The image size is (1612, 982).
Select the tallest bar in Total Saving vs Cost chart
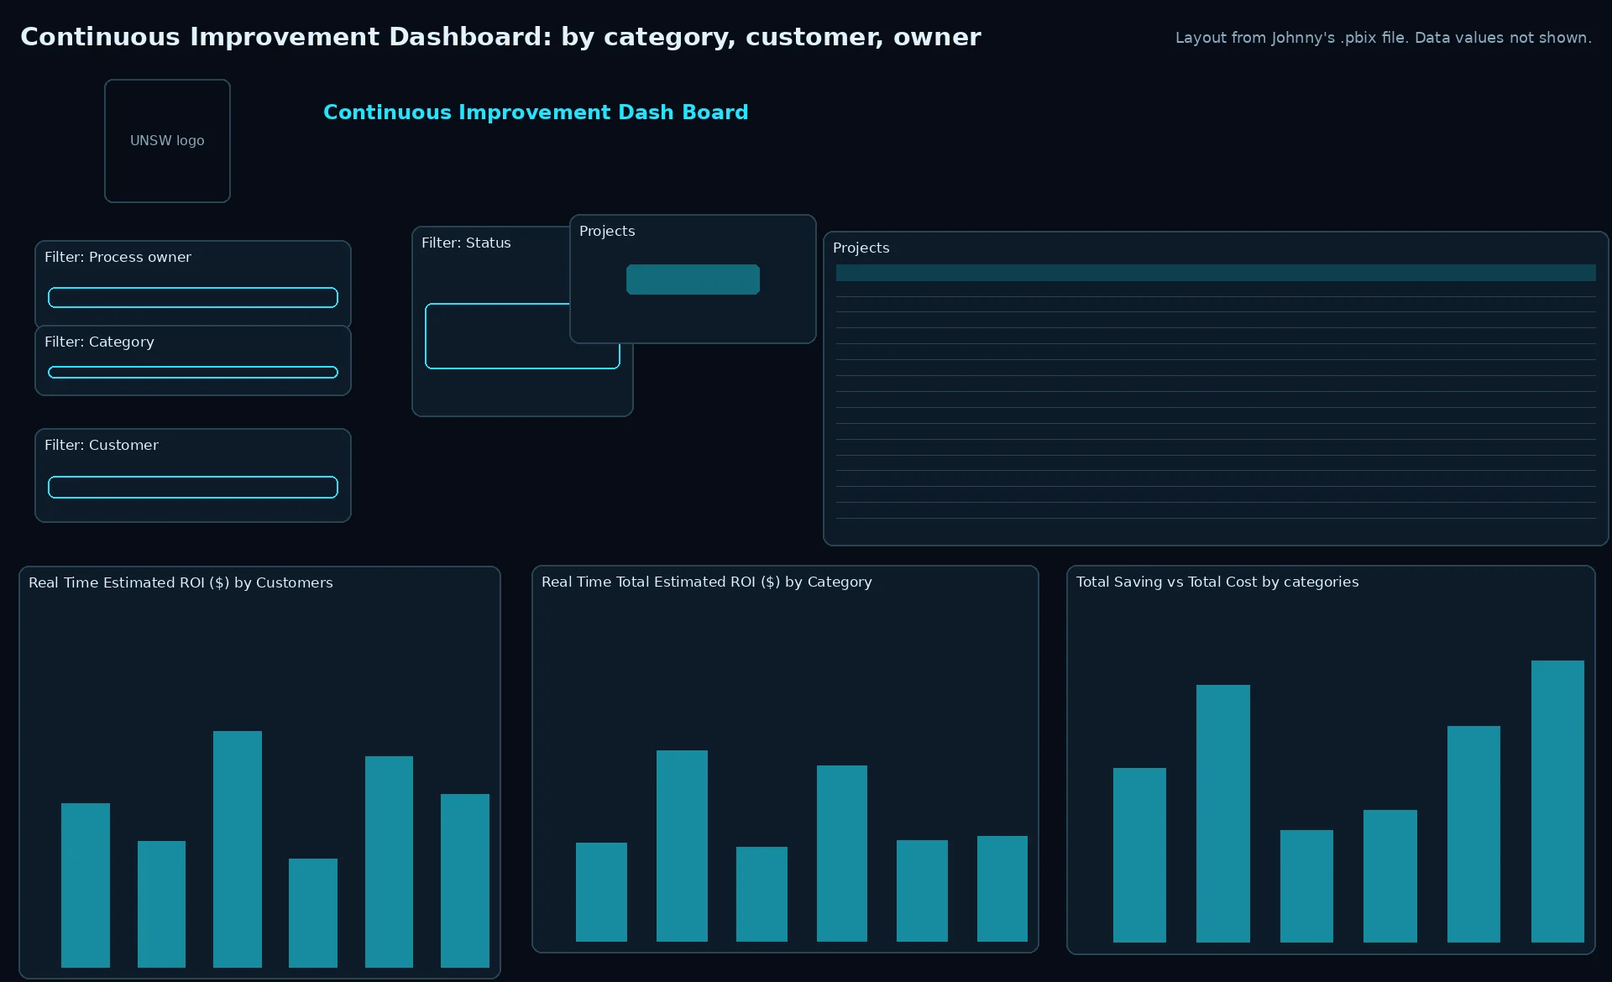[1557, 802]
